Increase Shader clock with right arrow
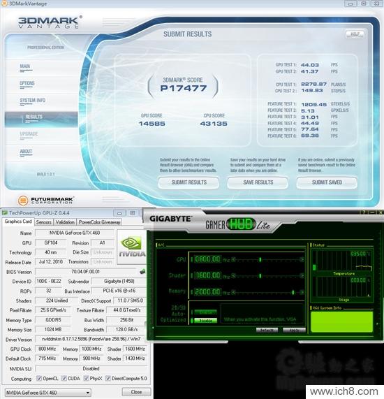This screenshot has height=399, width=384. tap(302, 276)
